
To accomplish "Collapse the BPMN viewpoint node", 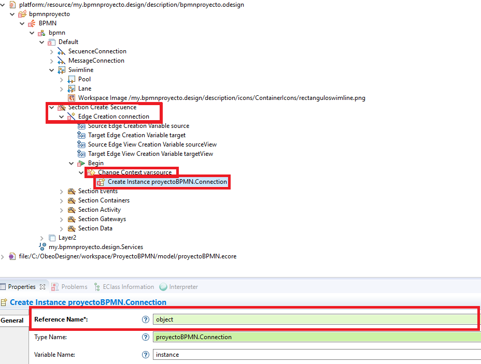I will [x=22, y=23].
